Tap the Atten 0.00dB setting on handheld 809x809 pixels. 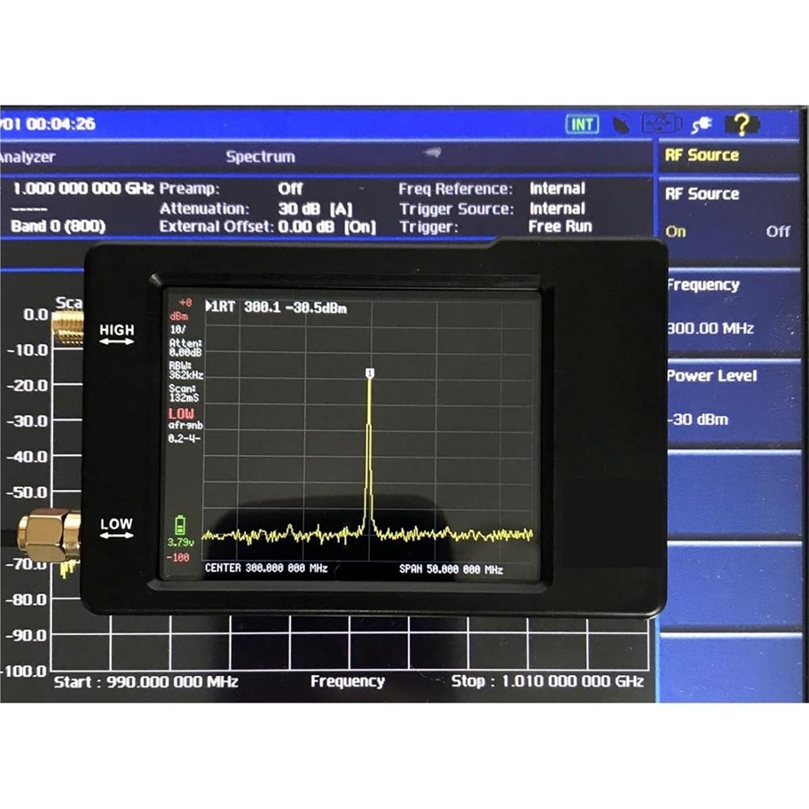[x=185, y=348]
